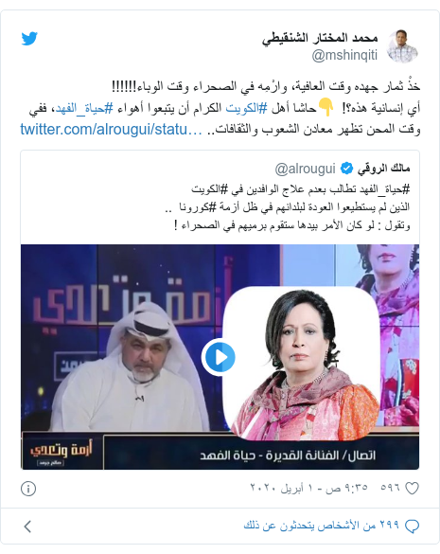Open the 299 people talking about this link

point(322,526)
